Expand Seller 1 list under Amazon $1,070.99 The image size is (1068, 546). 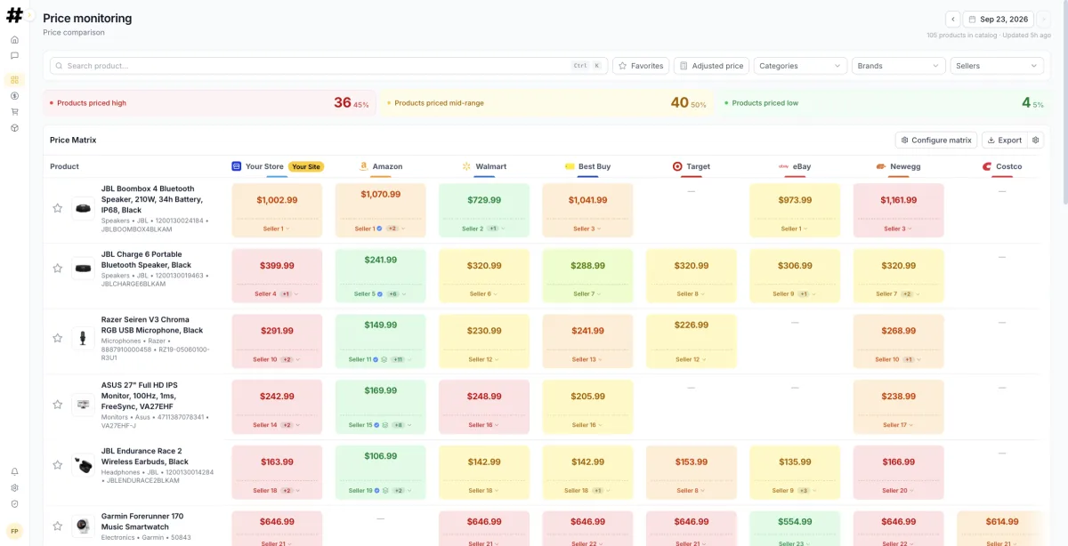(x=380, y=229)
